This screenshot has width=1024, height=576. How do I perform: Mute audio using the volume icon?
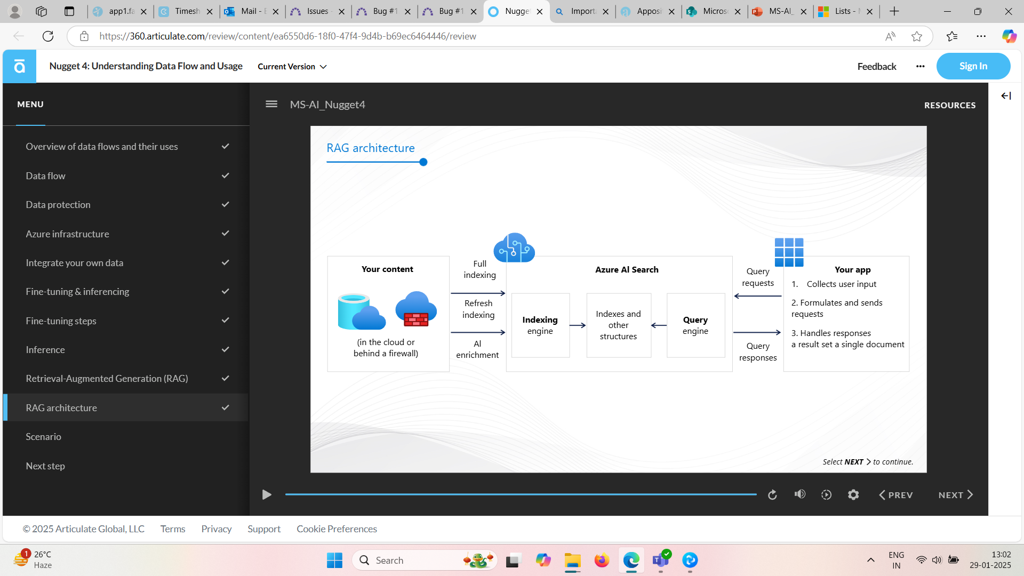click(x=799, y=494)
